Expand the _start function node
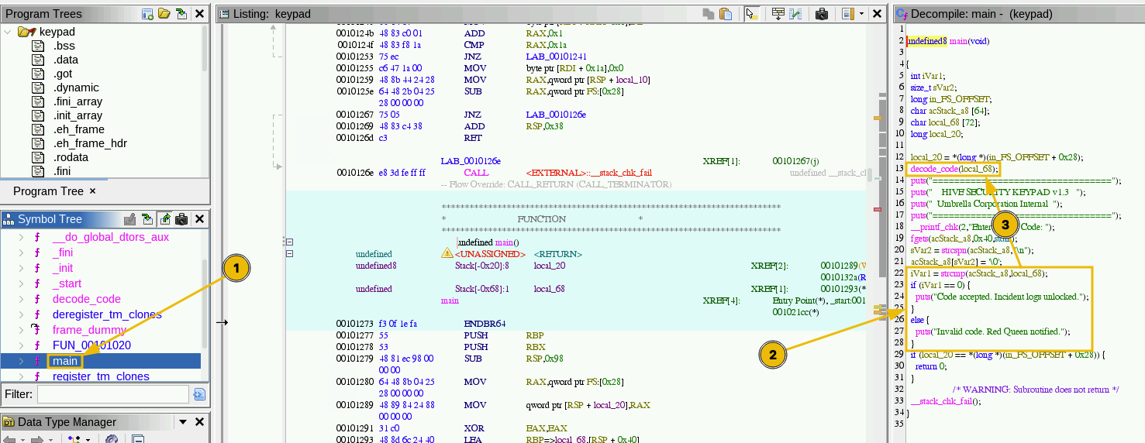Screen dimensions: 1145x443 (x=21, y=283)
